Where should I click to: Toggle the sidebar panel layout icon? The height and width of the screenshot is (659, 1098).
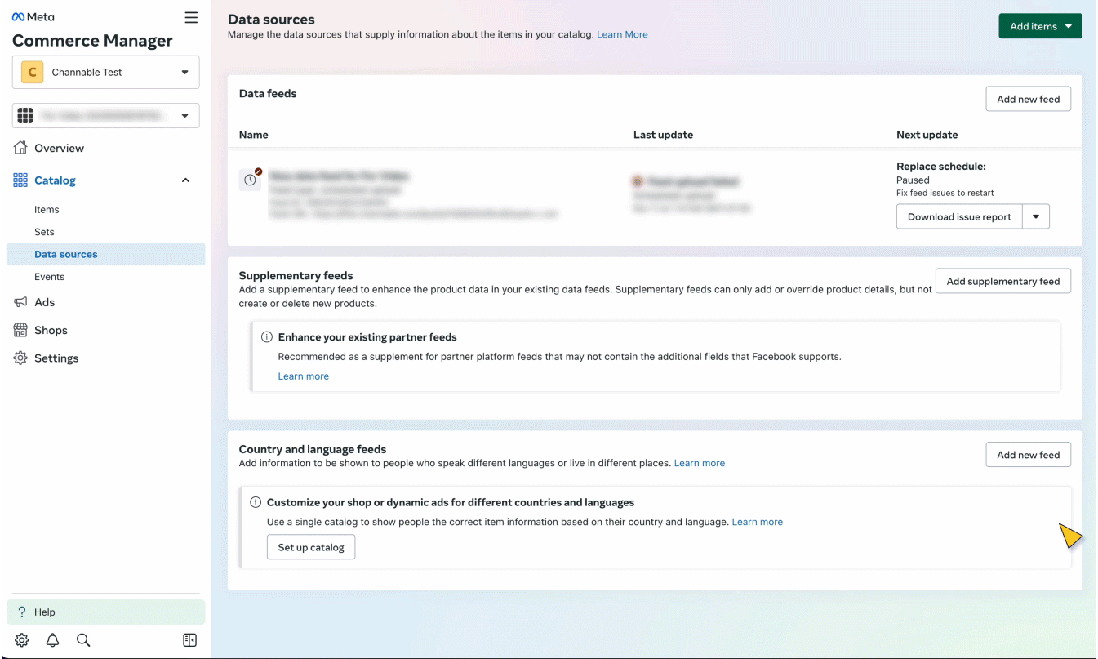(x=189, y=640)
